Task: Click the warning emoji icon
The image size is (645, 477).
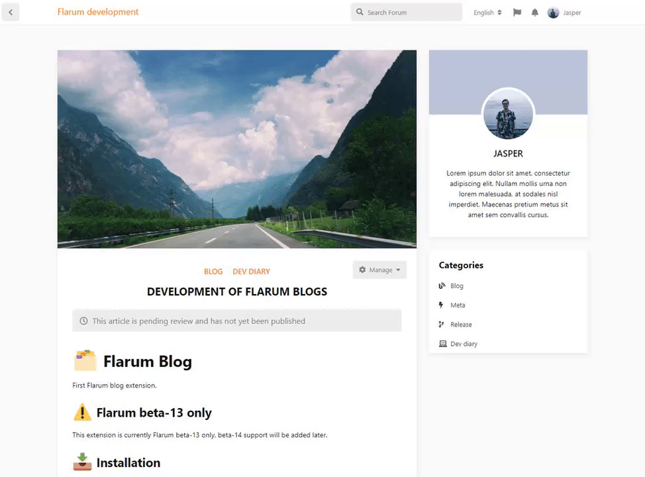Action: tap(82, 412)
